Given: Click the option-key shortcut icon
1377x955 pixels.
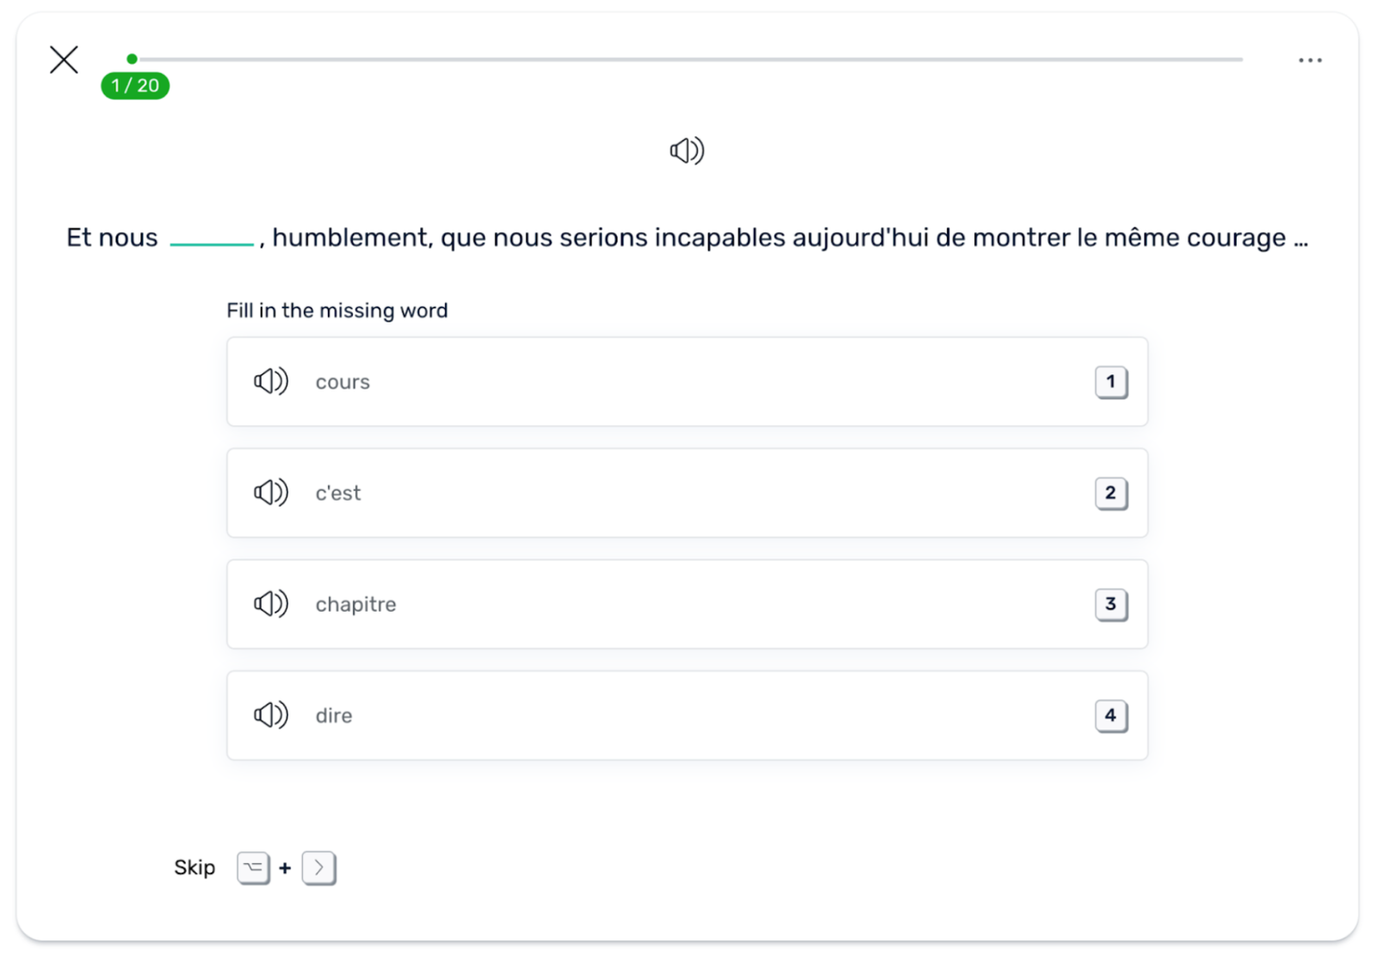Looking at the screenshot, I should (253, 868).
